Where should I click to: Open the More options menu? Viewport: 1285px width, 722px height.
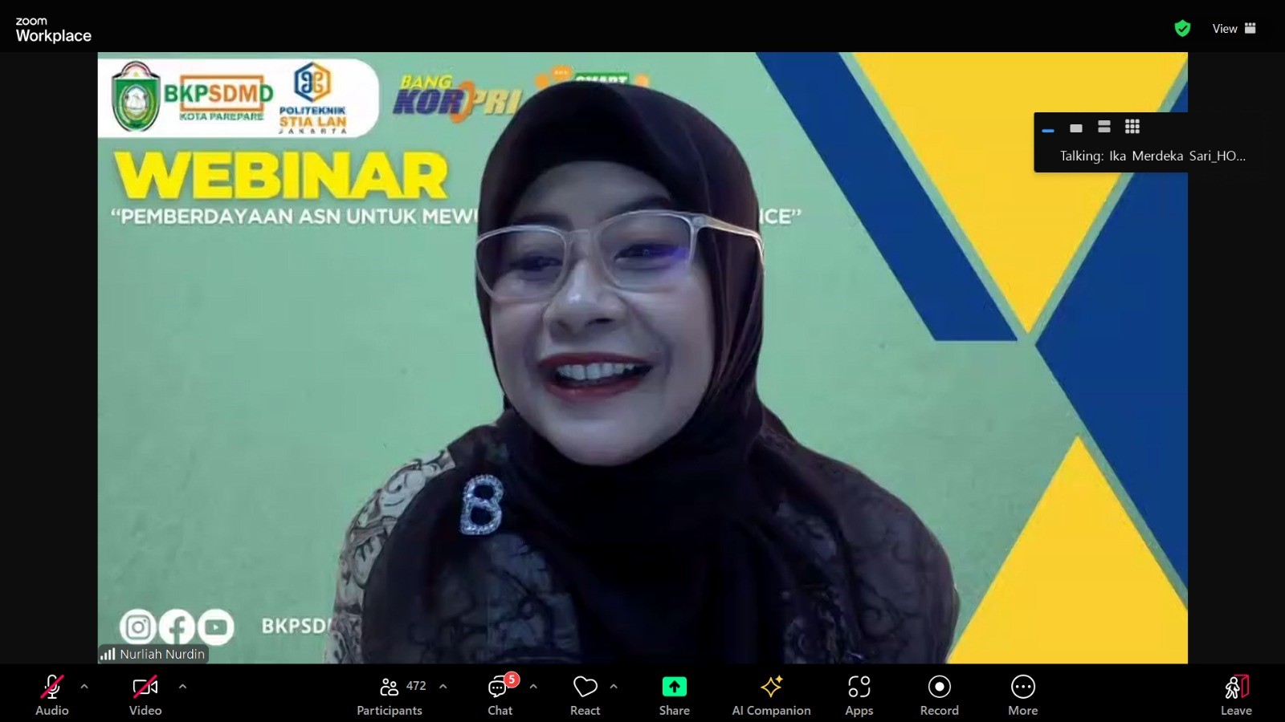[1022, 695]
